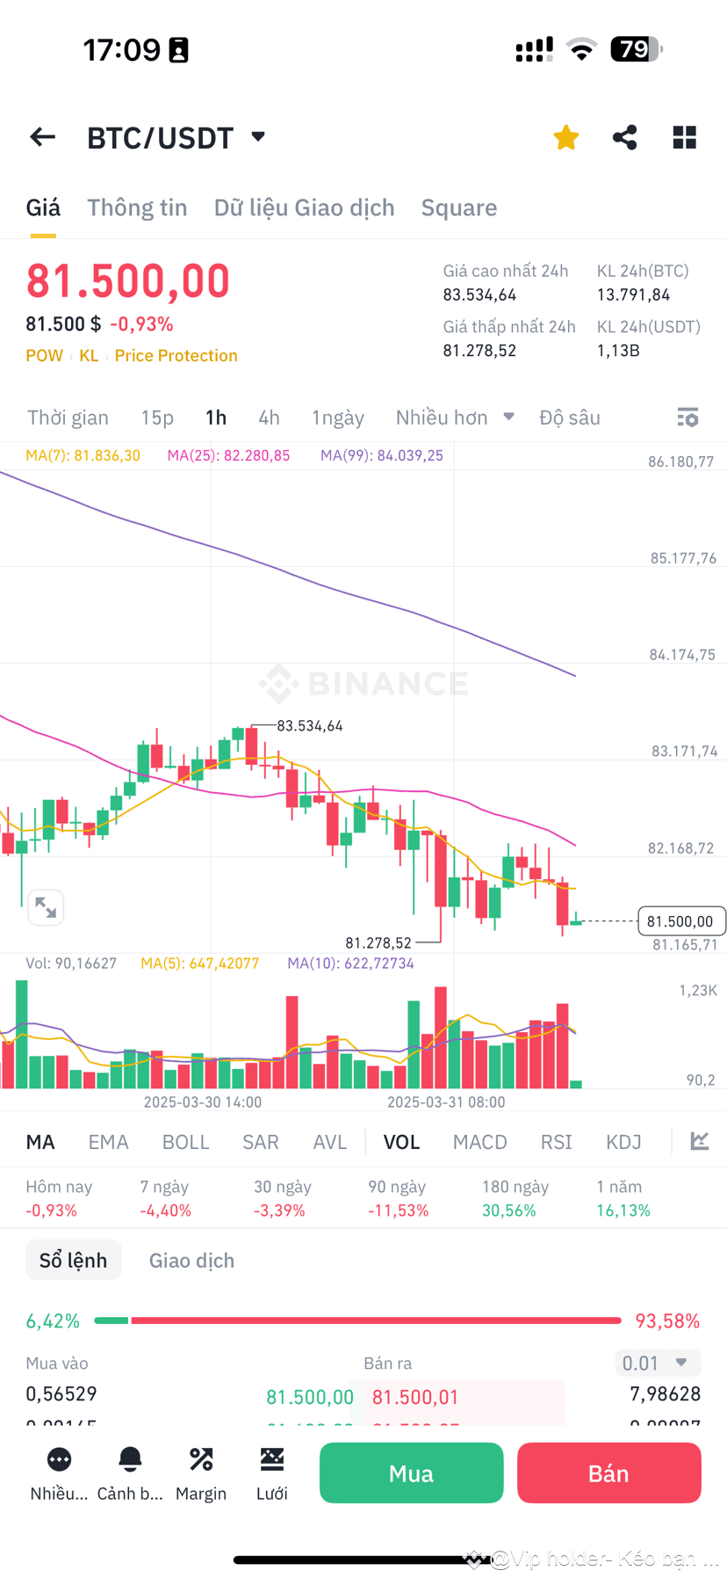Select the line chart icon beside KDJ

pyautogui.click(x=699, y=1140)
